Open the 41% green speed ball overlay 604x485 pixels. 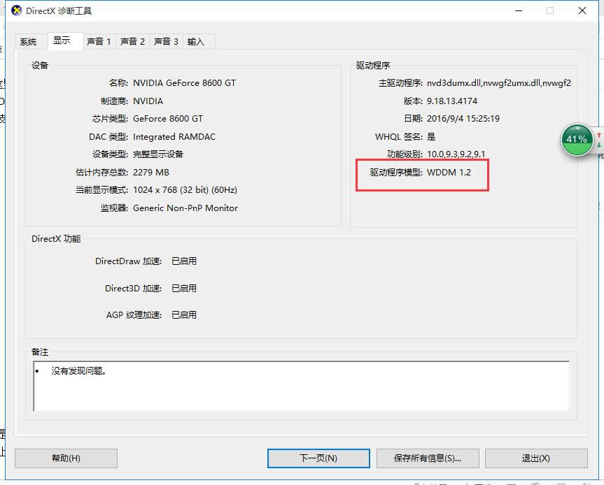point(575,139)
